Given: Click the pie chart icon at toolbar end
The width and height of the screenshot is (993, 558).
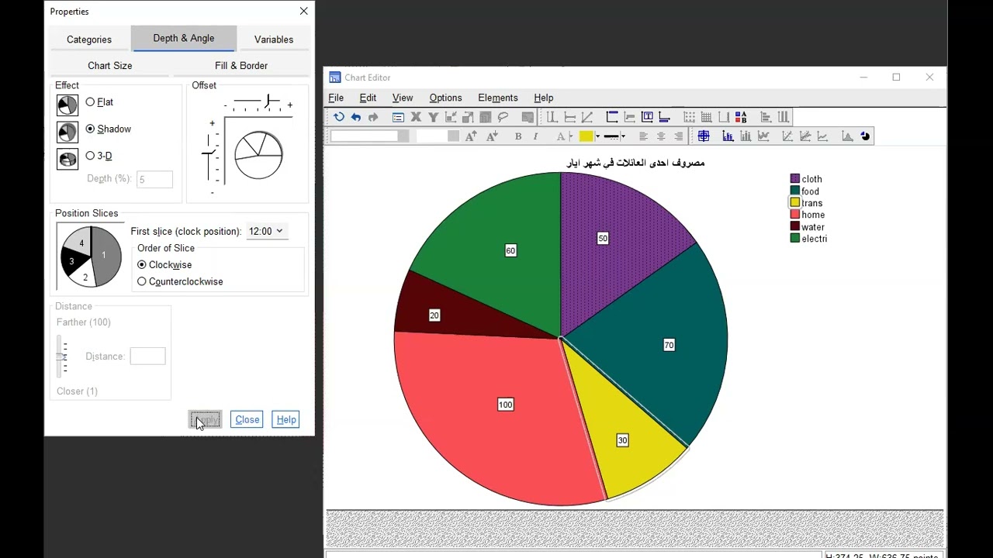Looking at the screenshot, I should pyautogui.click(x=865, y=136).
